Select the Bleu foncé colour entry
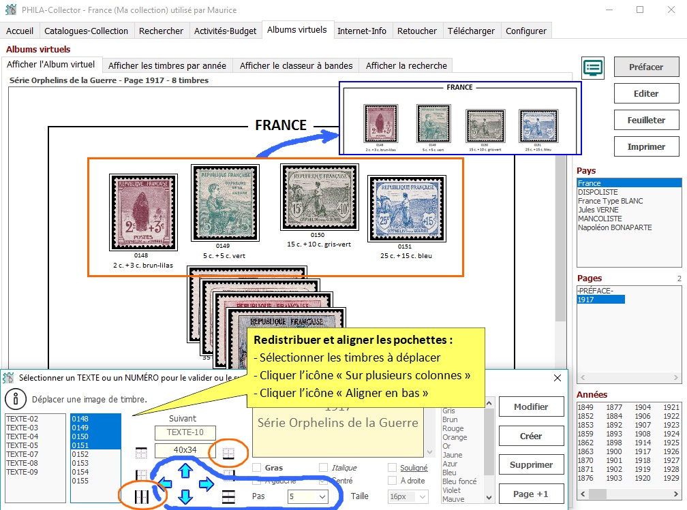 459,481
